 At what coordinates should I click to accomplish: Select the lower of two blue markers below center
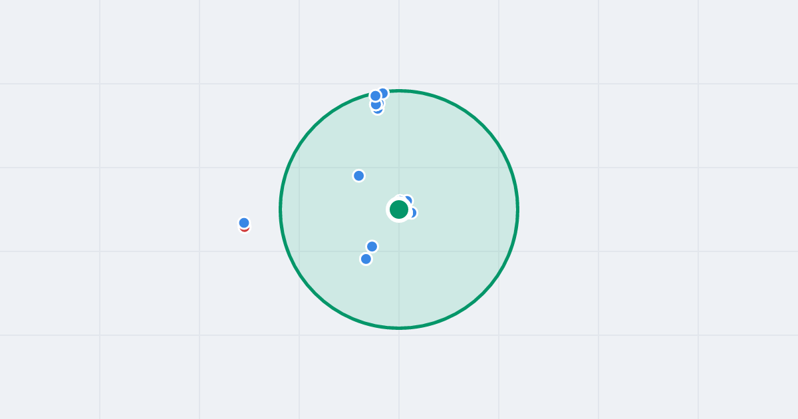coord(366,259)
